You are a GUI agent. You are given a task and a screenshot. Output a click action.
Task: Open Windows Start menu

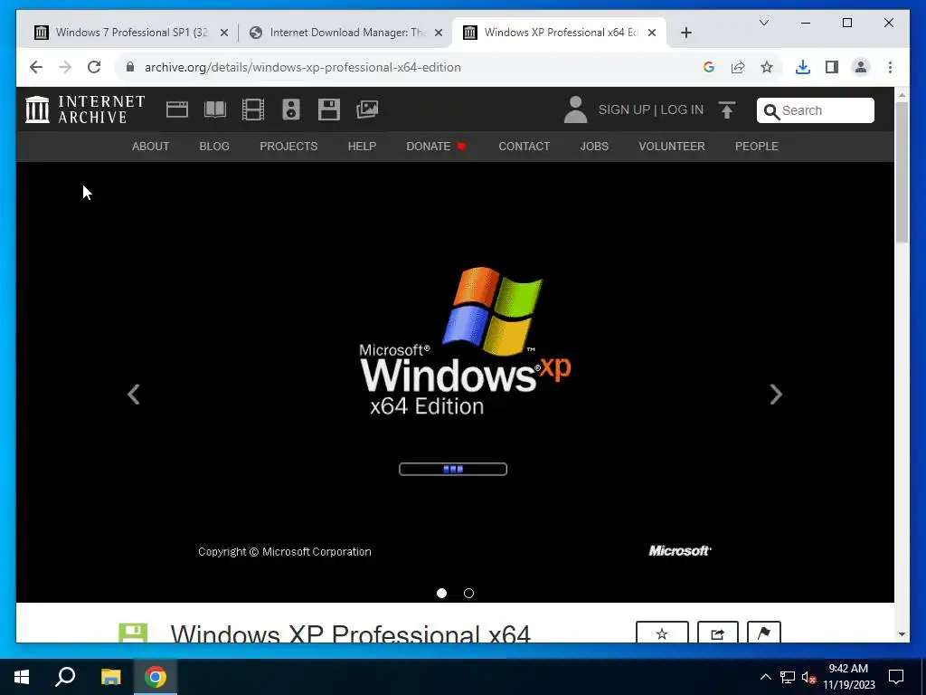22,677
